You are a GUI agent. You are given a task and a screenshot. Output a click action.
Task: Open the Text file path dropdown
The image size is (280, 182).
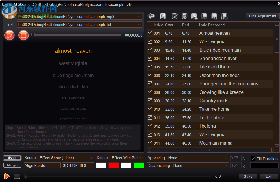(x=139, y=25)
